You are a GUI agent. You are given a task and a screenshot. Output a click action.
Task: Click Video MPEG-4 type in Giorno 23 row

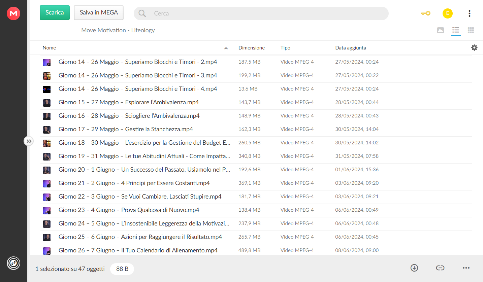pos(297,210)
